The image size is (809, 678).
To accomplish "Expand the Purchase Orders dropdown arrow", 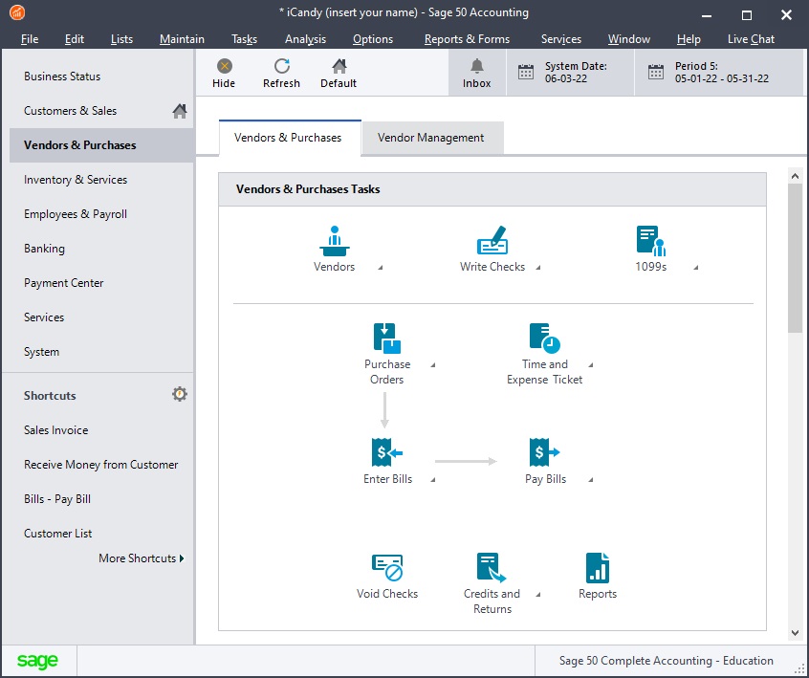I will (433, 364).
